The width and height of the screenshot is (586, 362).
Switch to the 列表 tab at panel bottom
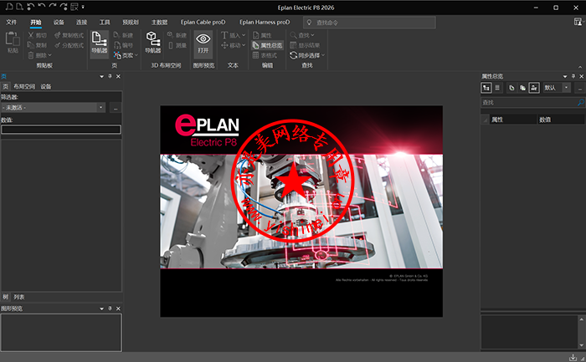pyautogui.click(x=19, y=297)
